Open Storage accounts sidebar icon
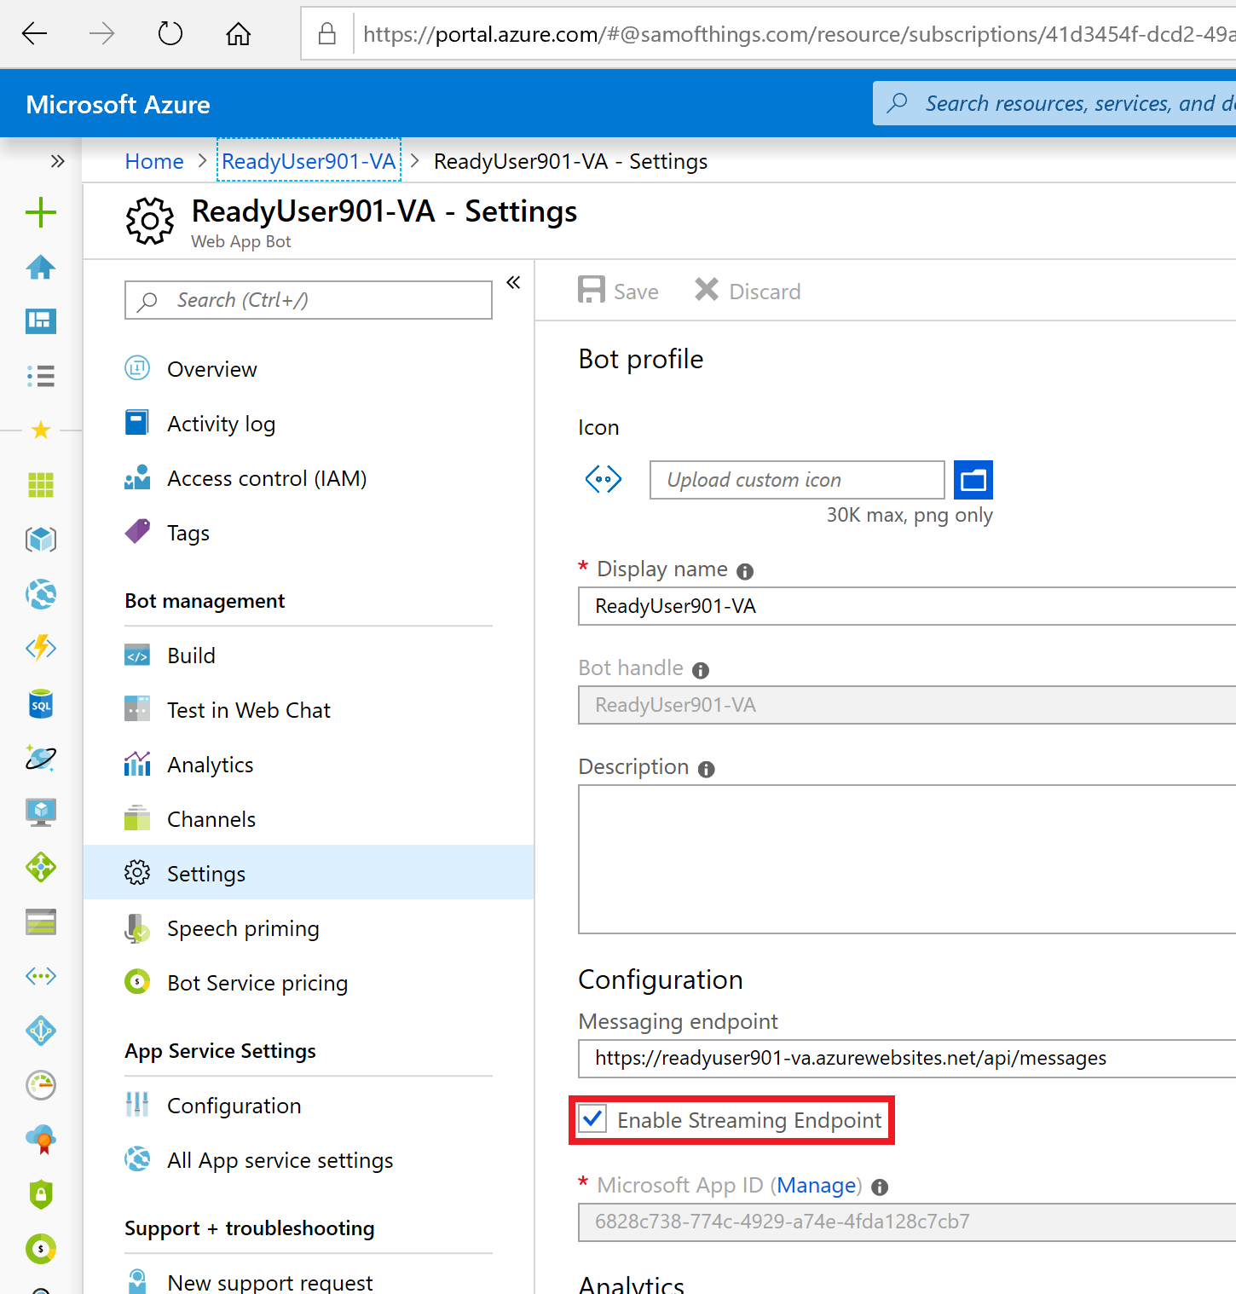Screen dimensions: 1236x1294 [x=41, y=921]
